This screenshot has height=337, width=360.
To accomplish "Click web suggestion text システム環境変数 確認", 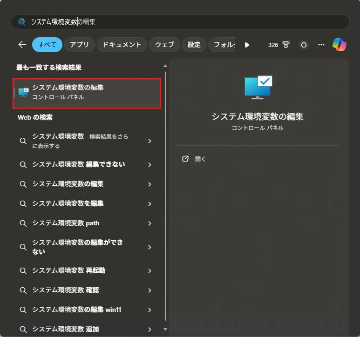I will click(66, 290).
